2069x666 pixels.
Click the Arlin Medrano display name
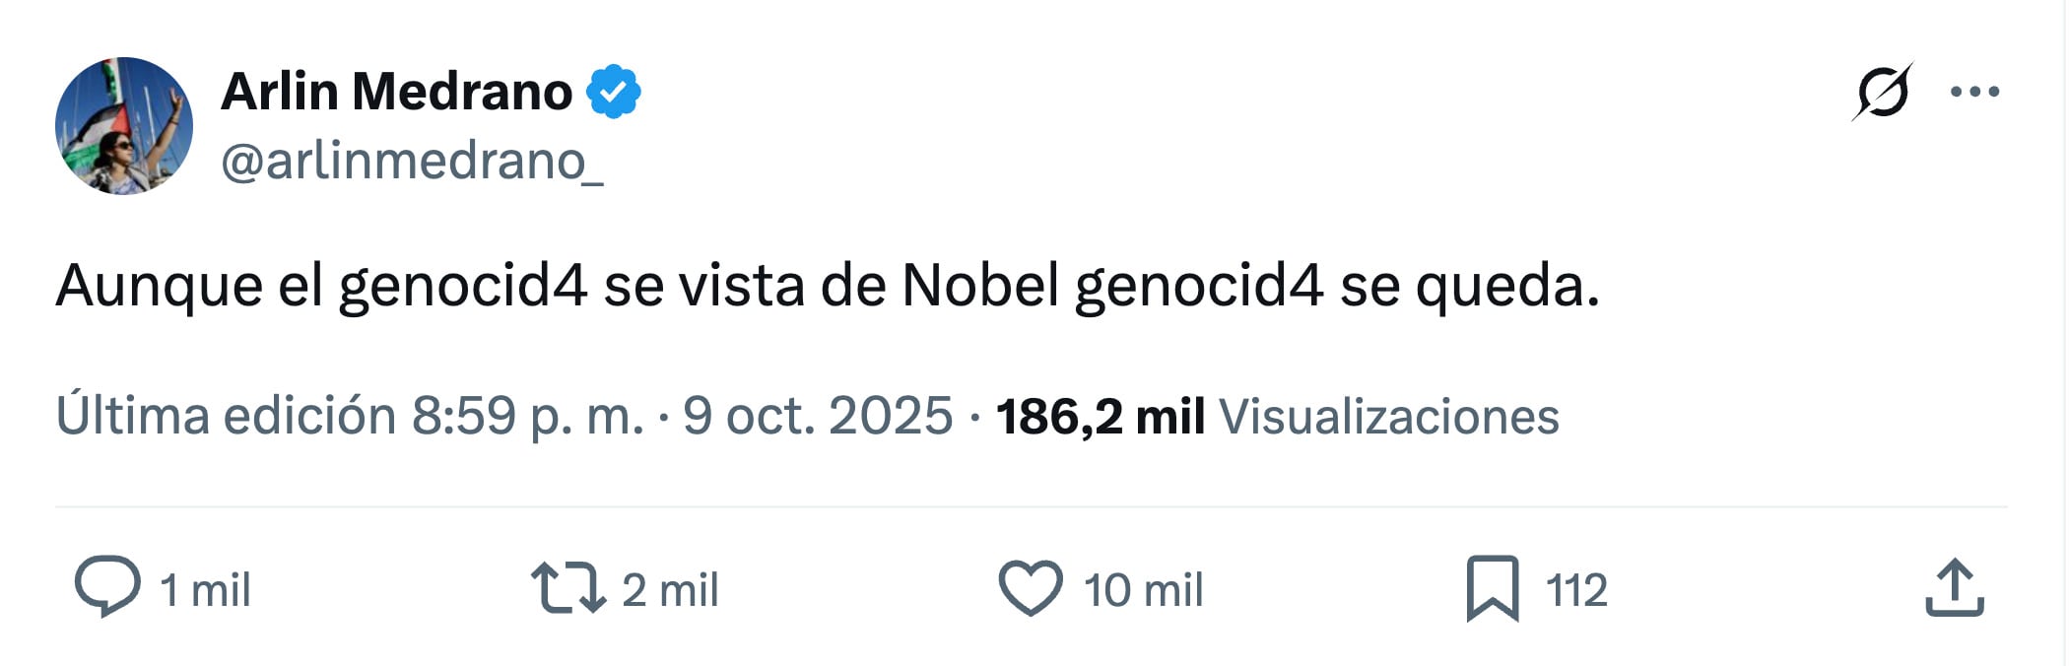tap(396, 92)
